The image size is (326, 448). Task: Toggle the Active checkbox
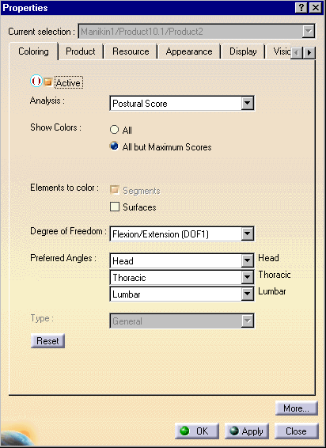[48, 82]
